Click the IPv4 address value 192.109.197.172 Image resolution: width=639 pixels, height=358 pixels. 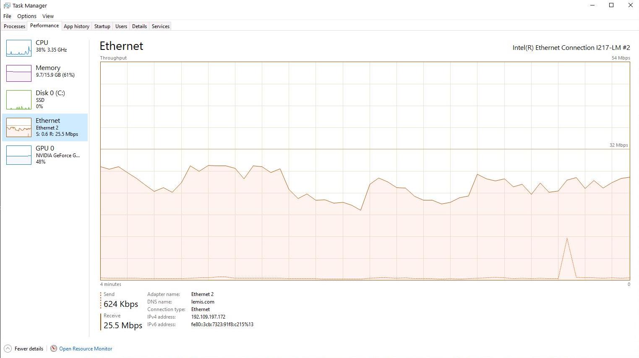pos(208,317)
